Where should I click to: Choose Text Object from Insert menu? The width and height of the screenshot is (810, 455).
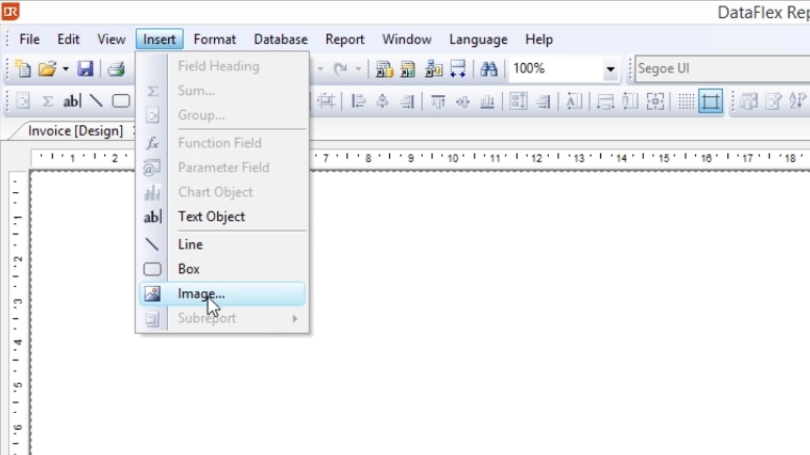[211, 217]
